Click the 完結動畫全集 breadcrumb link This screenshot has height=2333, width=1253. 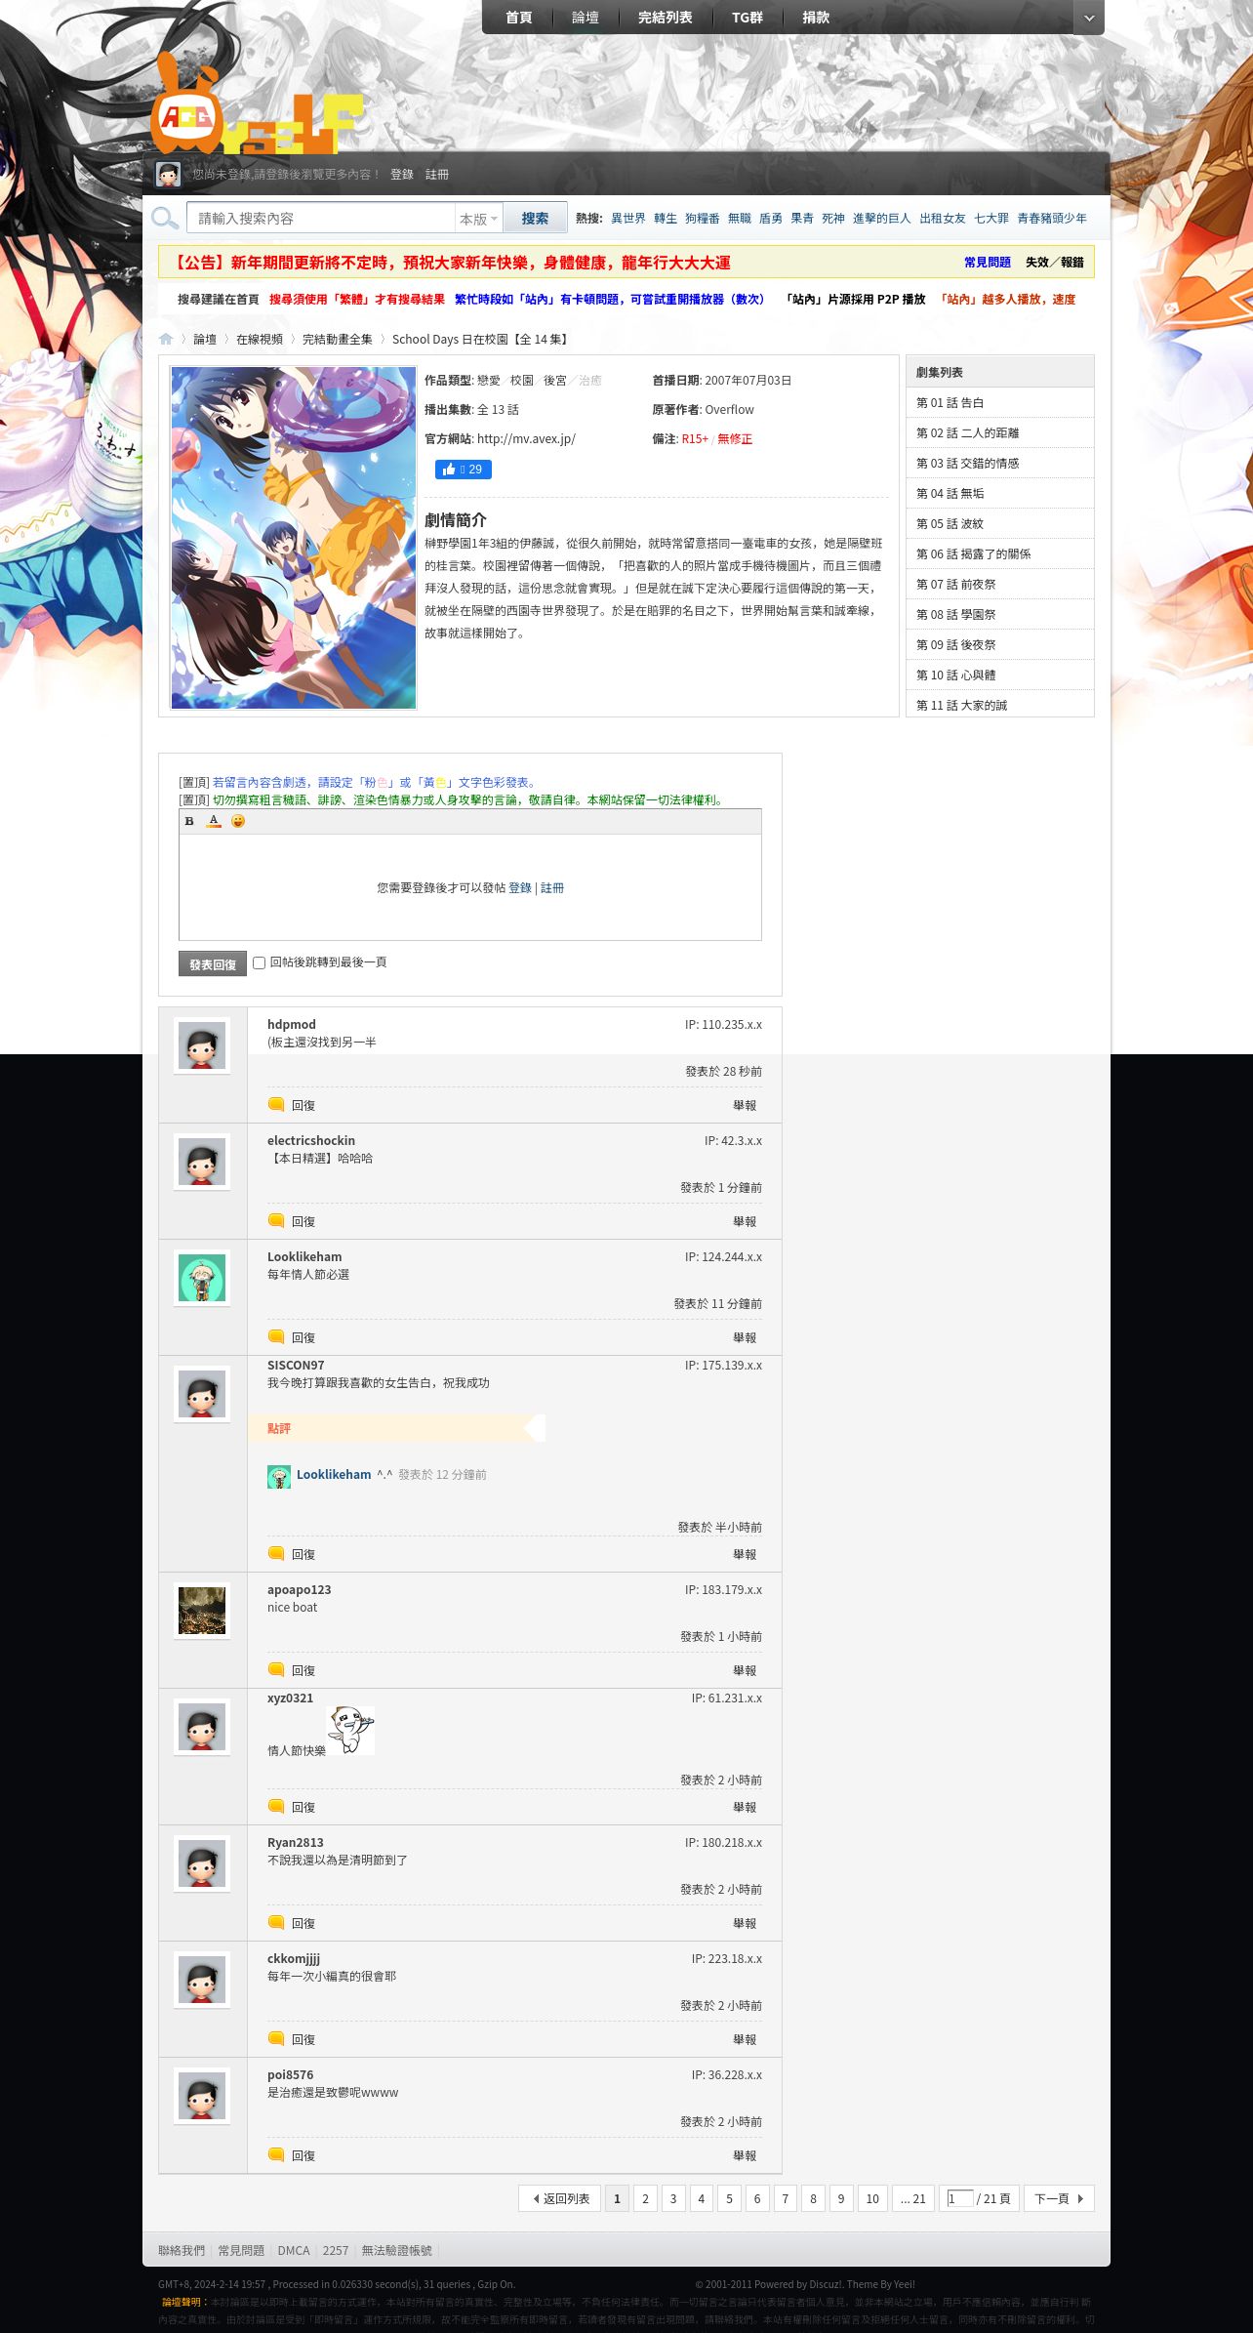[338, 340]
